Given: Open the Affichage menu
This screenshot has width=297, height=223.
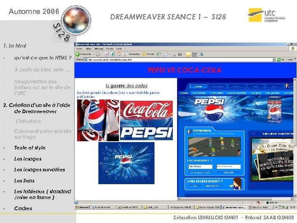Looking at the screenshot, I should coord(99,49).
